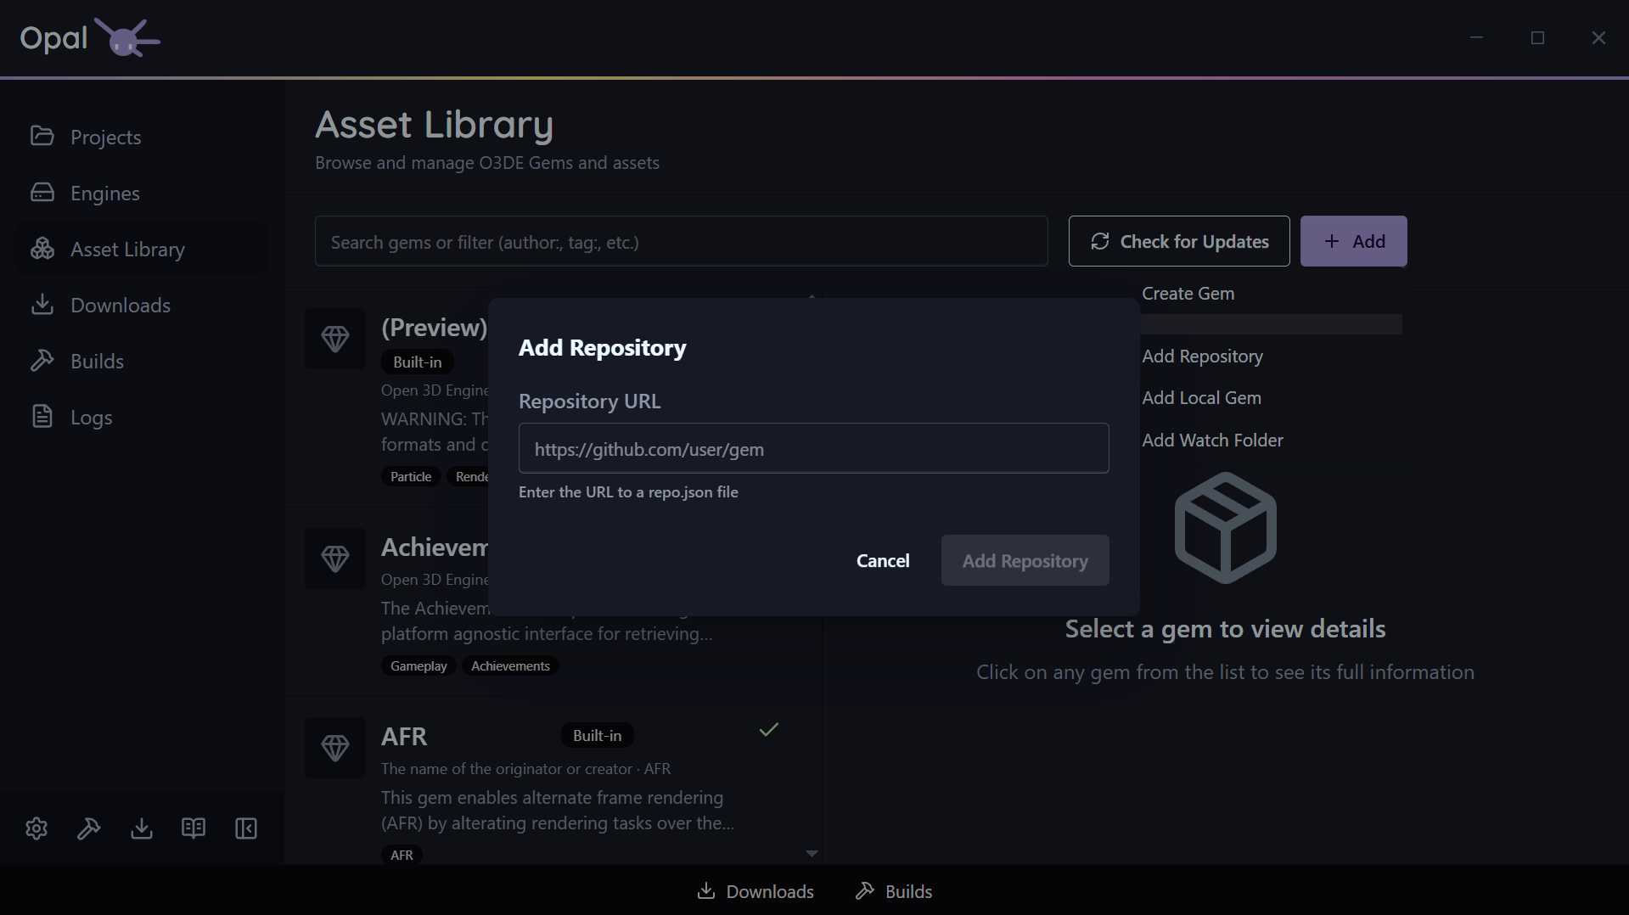Collapse the sidebar with panel icon
Screen dimensions: 1629x915
[x=246, y=828]
